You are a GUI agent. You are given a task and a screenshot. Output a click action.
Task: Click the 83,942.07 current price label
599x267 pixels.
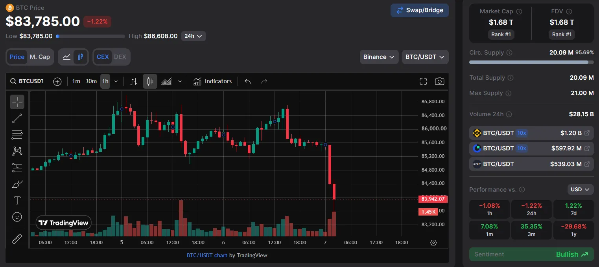(433, 199)
